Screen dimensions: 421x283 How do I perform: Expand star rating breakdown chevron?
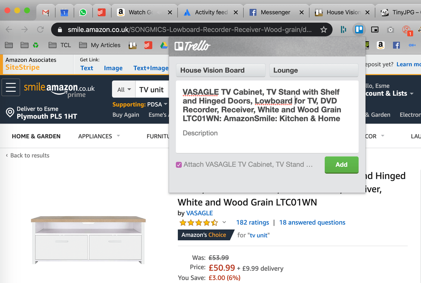pyautogui.click(x=224, y=222)
